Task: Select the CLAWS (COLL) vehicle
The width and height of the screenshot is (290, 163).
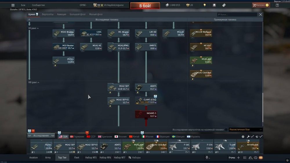Action: click(x=146, y=101)
